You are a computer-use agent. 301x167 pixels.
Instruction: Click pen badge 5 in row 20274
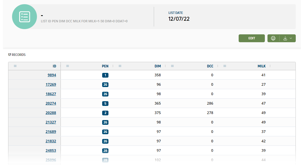pos(105,104)
